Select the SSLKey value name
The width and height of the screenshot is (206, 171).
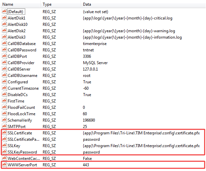[x=14, y=146]
